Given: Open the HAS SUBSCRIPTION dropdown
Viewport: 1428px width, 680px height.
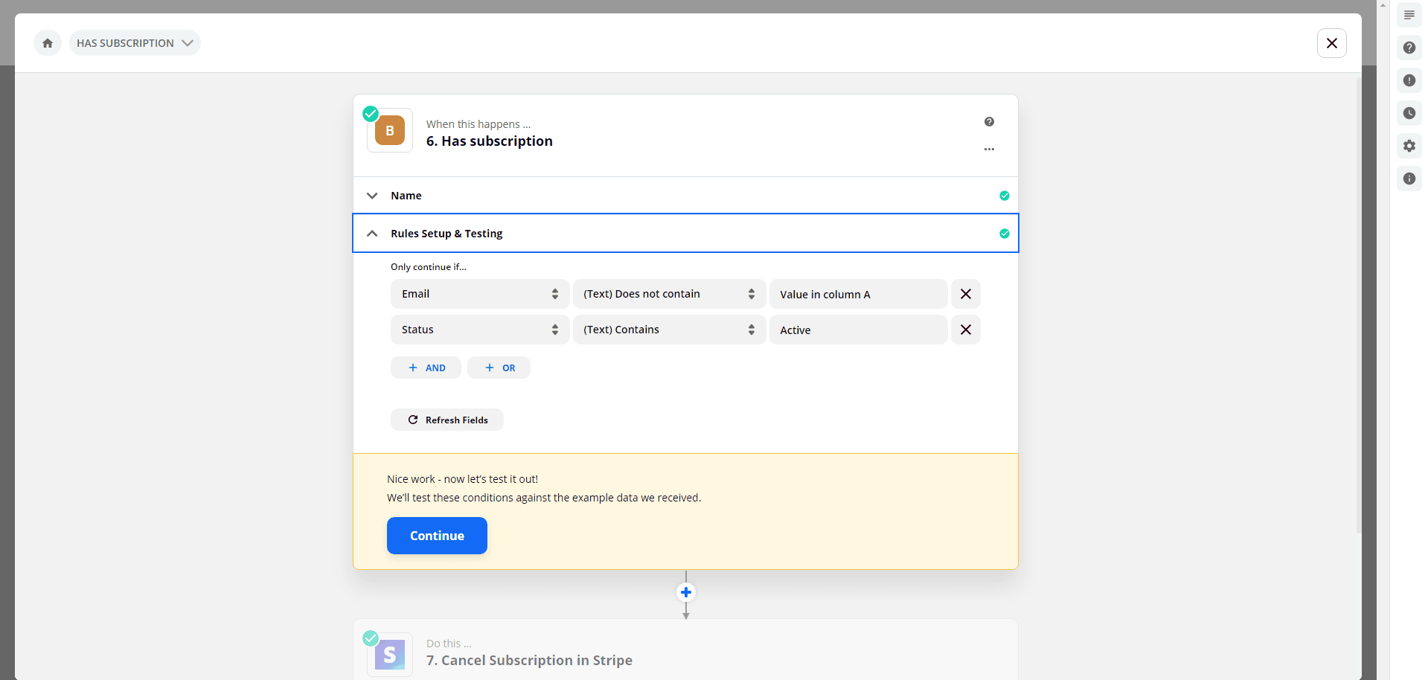Looking at the screenshot, I should (x=135, y=43).
